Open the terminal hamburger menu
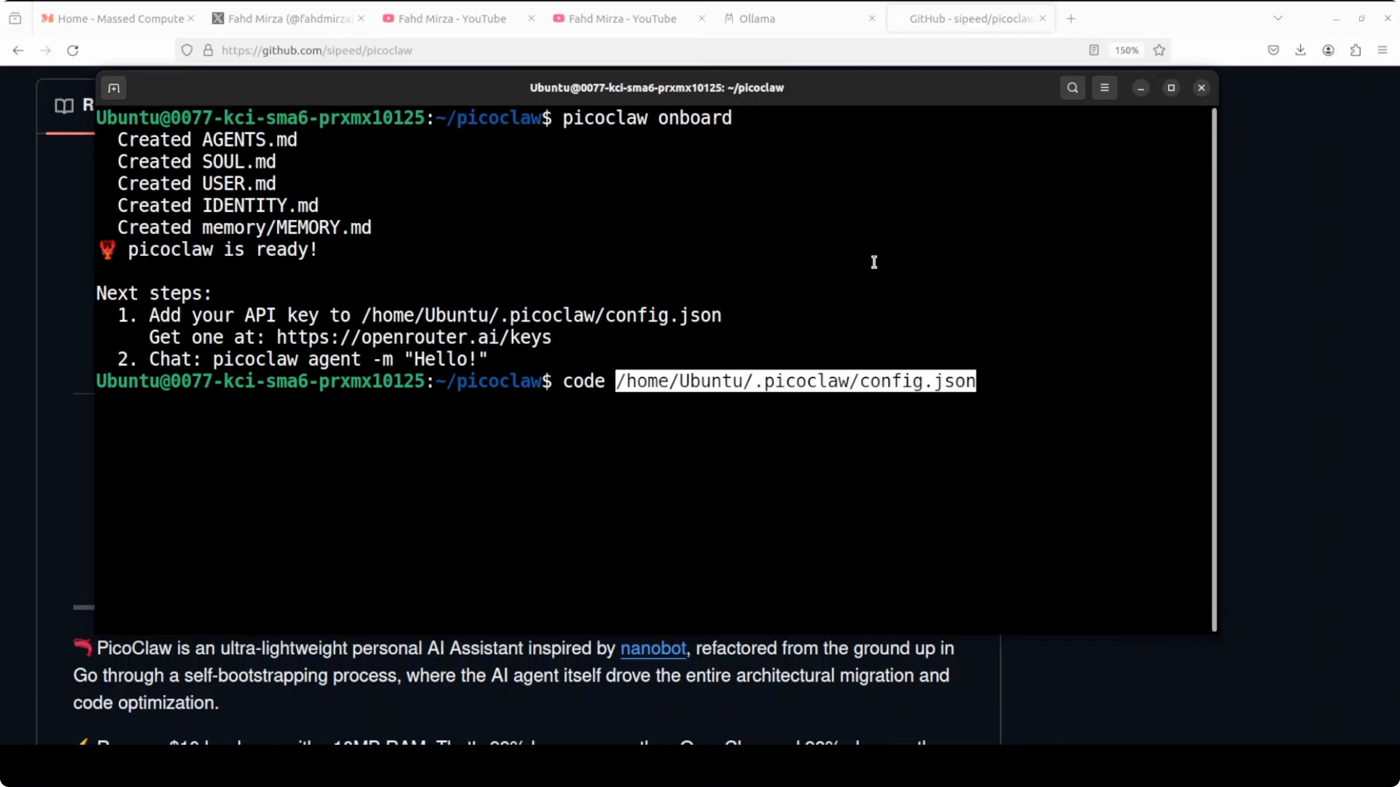1400x787 pixels. click(x=1104, y=88)
